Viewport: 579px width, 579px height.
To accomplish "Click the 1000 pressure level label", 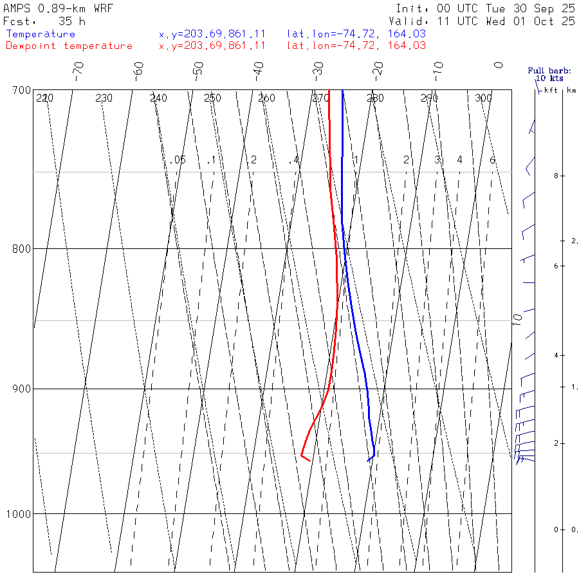I will click(x=19, y=513).
